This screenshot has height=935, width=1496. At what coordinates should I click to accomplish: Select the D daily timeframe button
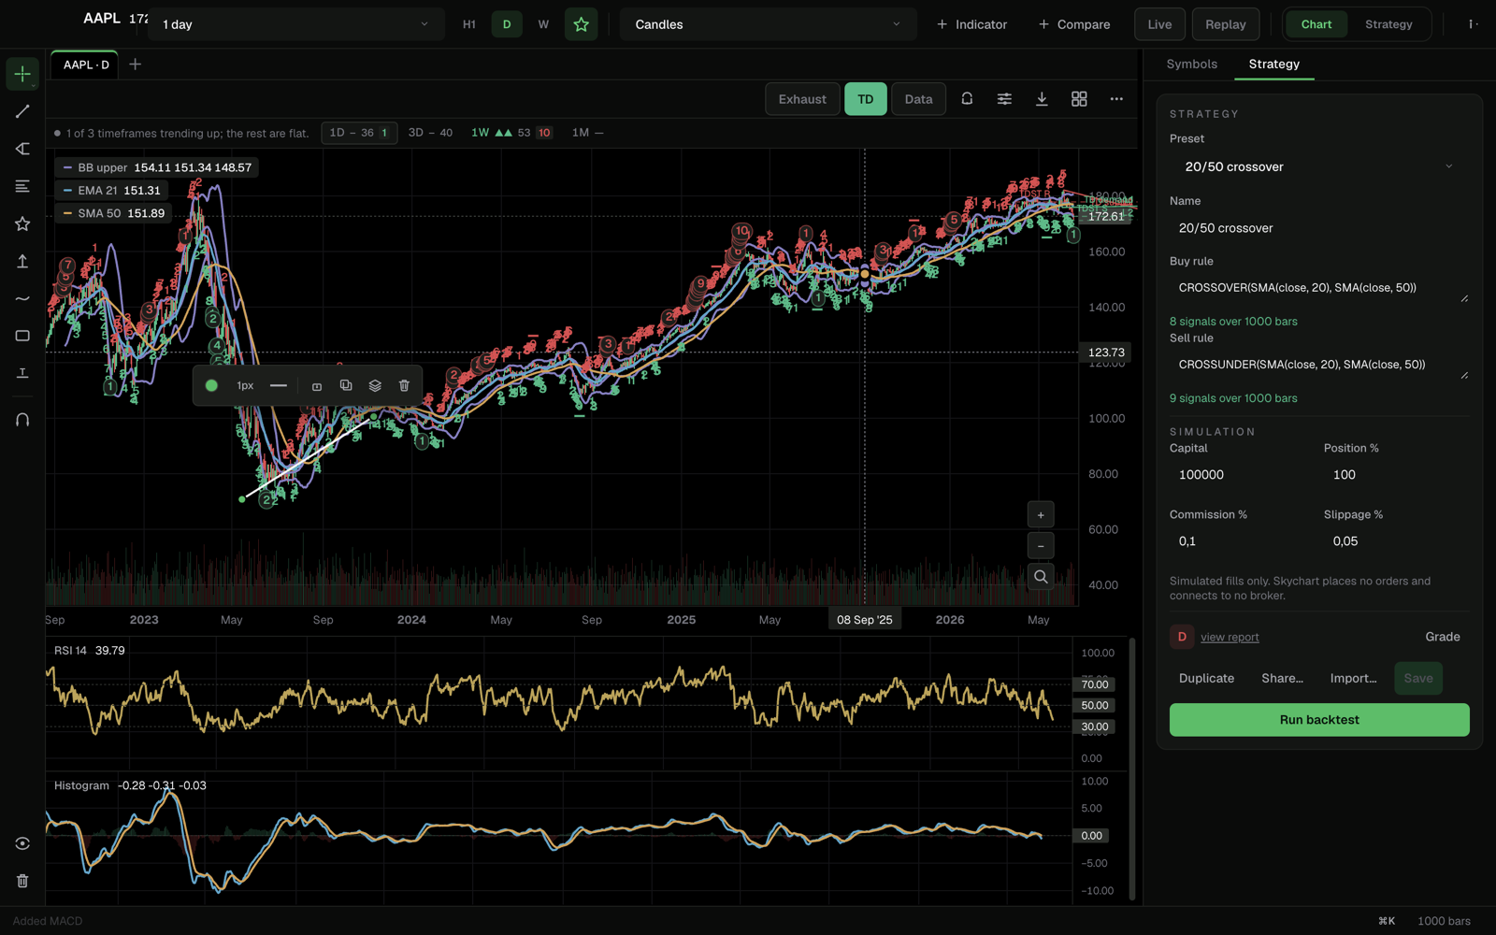click(507, 24)
